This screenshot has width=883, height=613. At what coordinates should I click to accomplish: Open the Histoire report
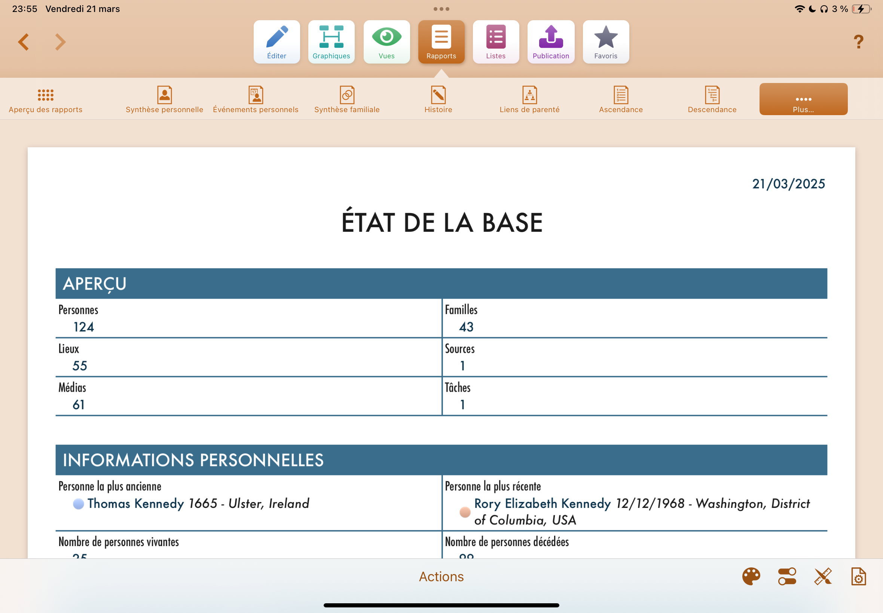438,100
